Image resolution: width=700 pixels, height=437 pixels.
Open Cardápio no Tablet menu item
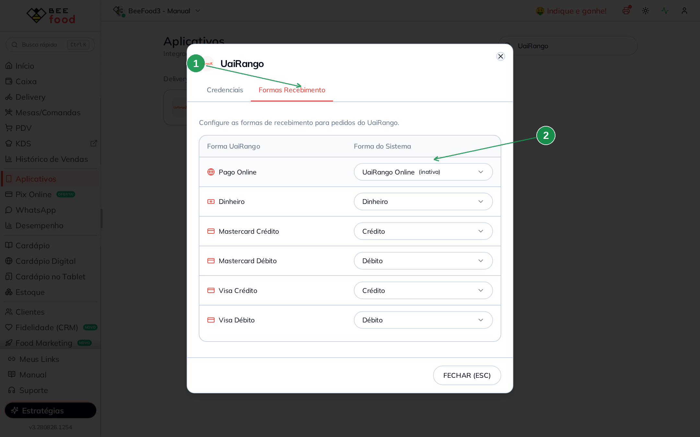point(51,276)
